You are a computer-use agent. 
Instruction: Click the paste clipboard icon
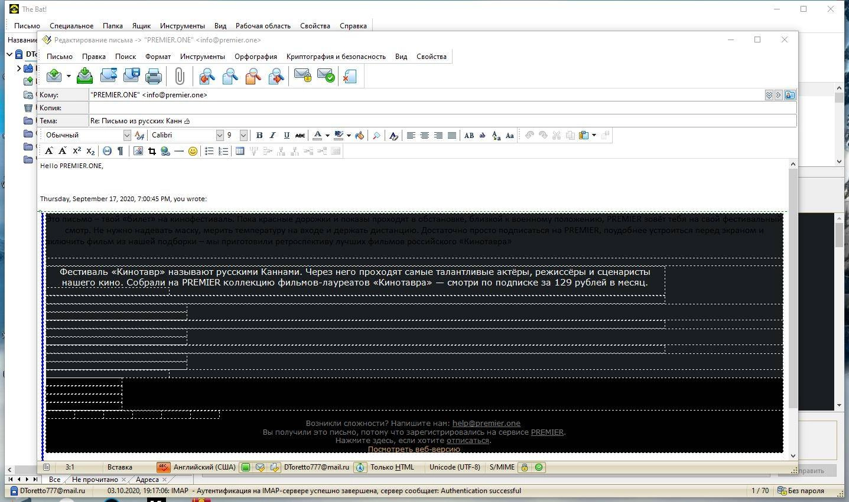tap(584, 135)
